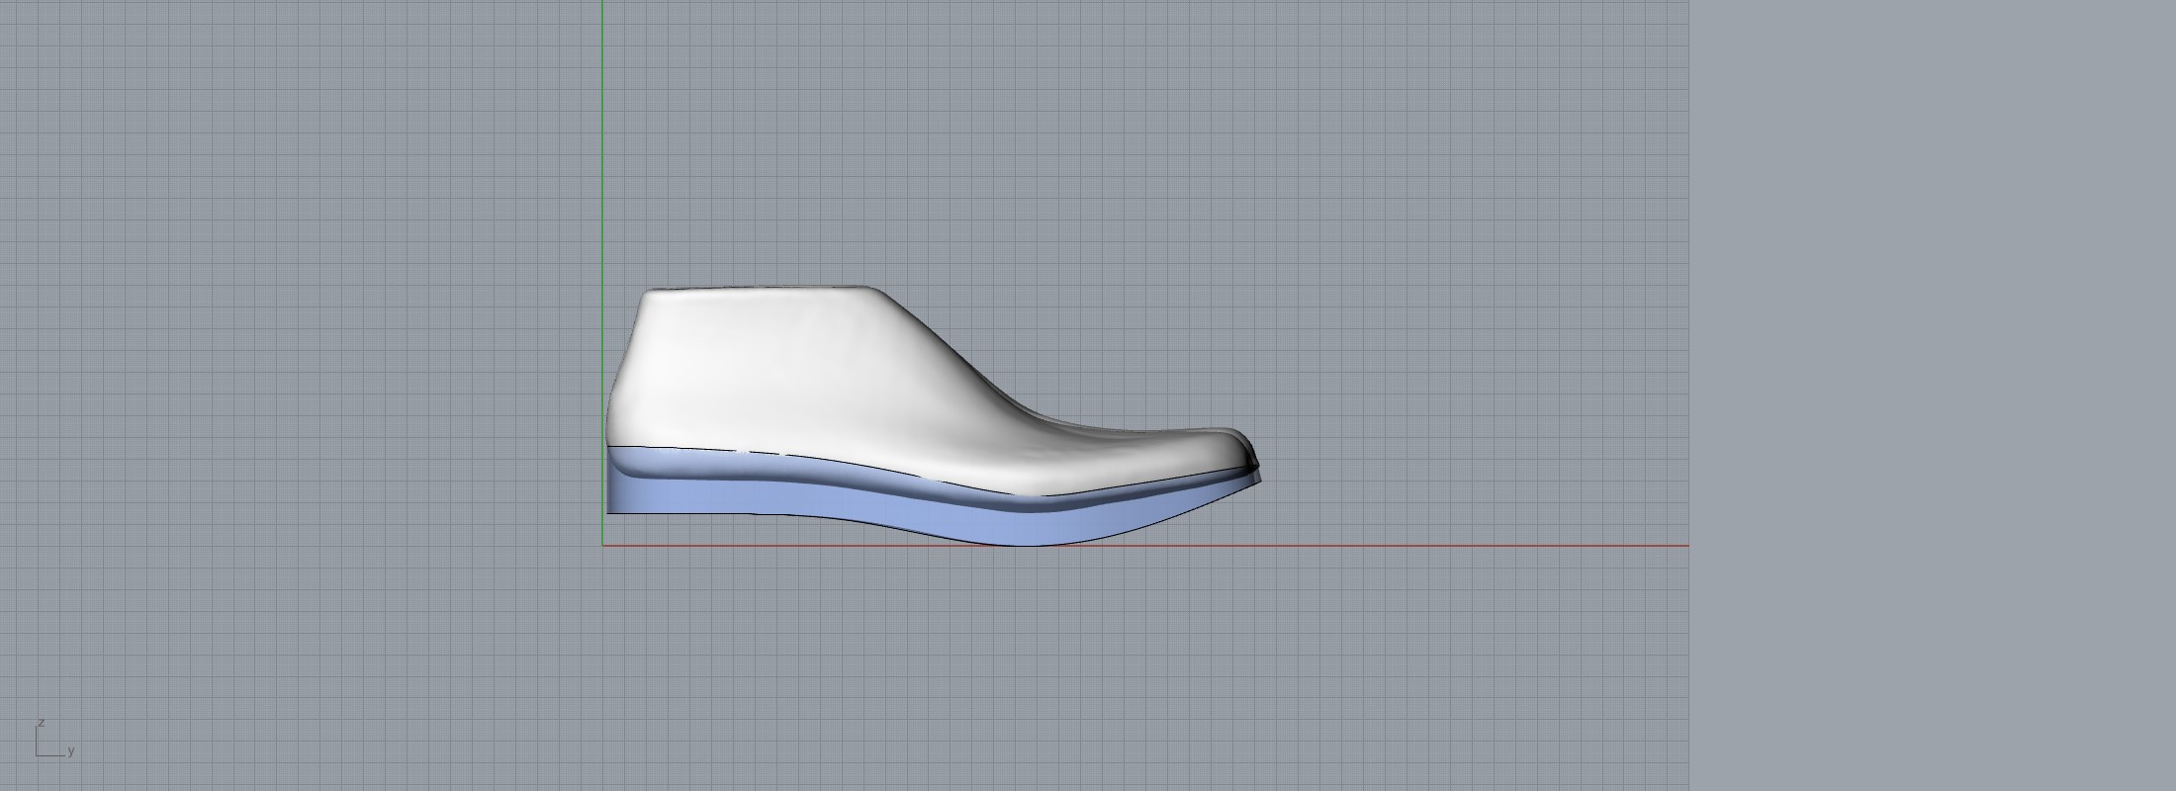The width and height of the screenshot is (2176, 791).
Task: Click where the sole touches the red axis
Action: coord(1029,544)
